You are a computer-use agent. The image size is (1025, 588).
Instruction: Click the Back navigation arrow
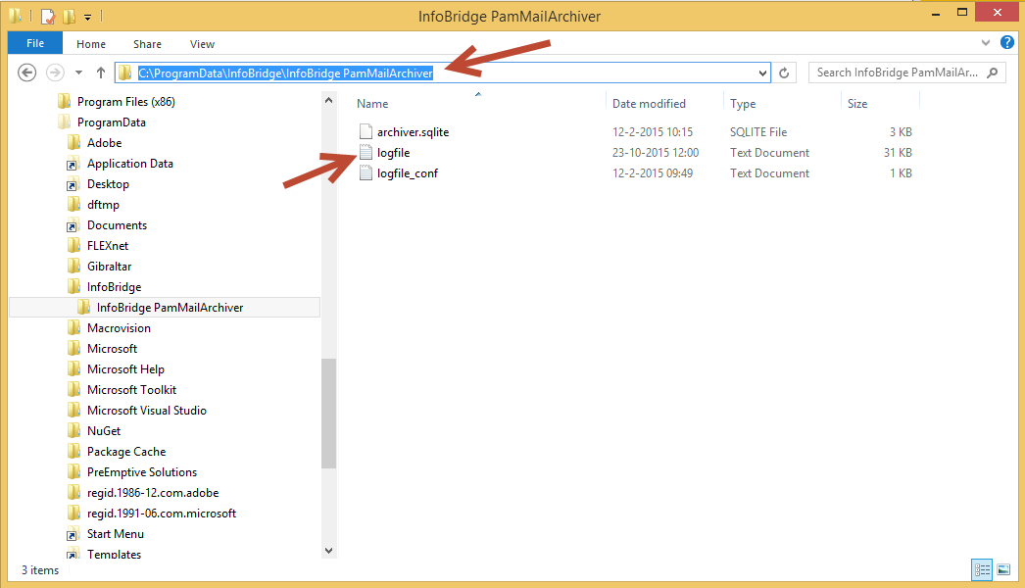click(26, 72)
